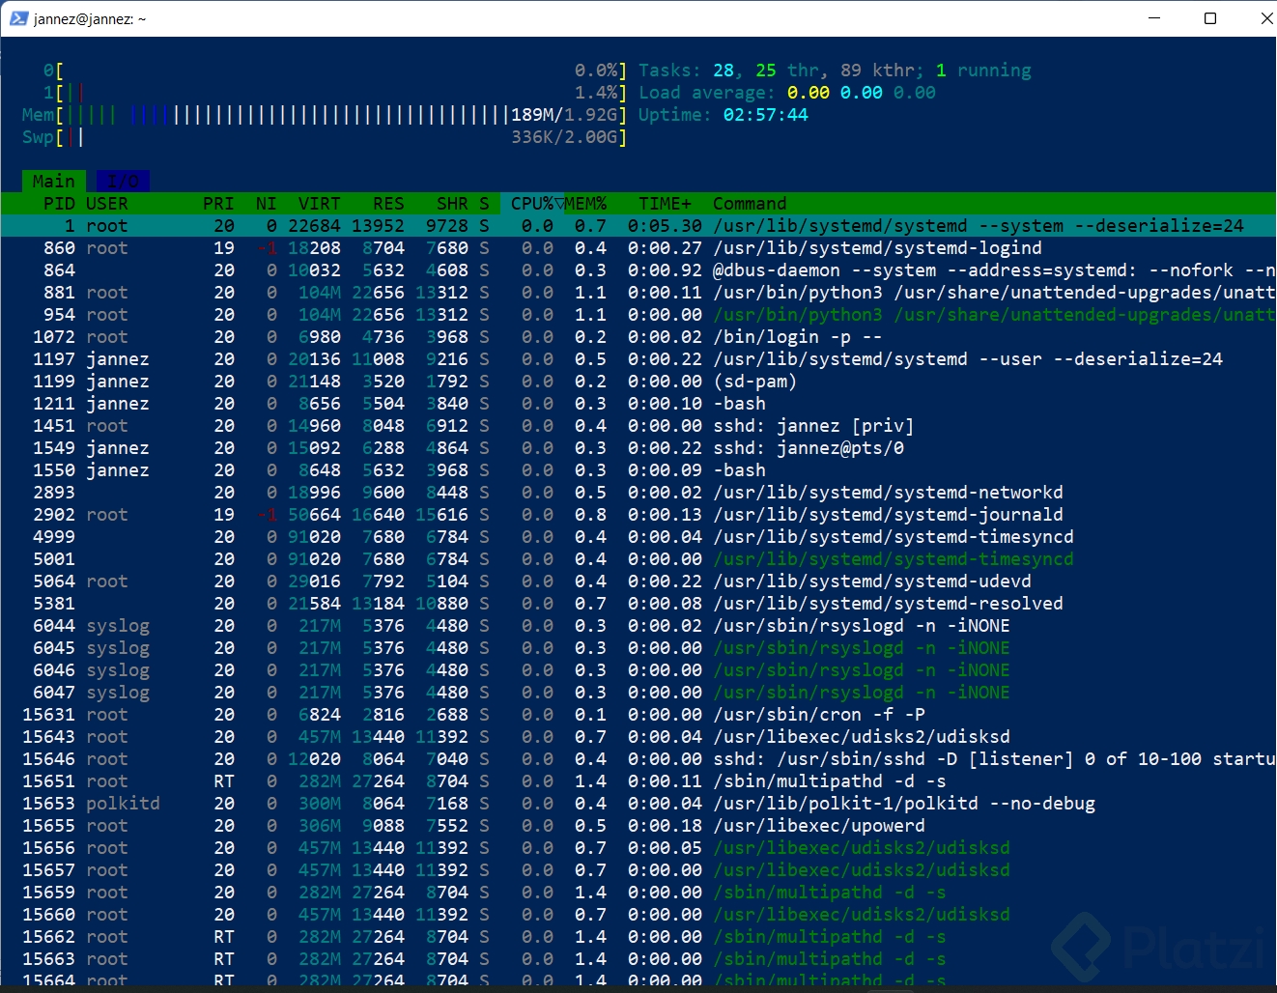Sort by the USER column header
This screenshot has height=993, width=1277.
pyautogui.click(x=107, y=204)
